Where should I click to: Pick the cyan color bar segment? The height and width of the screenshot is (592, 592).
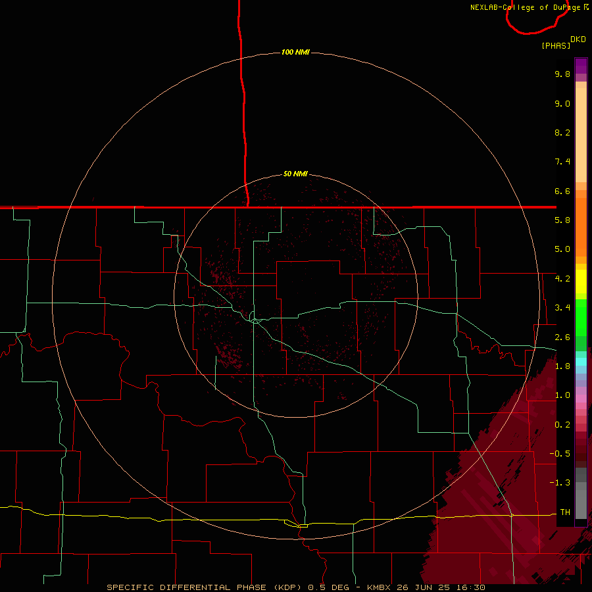click(x=581, y=362)
